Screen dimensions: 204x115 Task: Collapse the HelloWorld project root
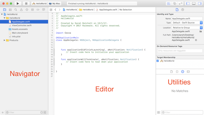2,14
